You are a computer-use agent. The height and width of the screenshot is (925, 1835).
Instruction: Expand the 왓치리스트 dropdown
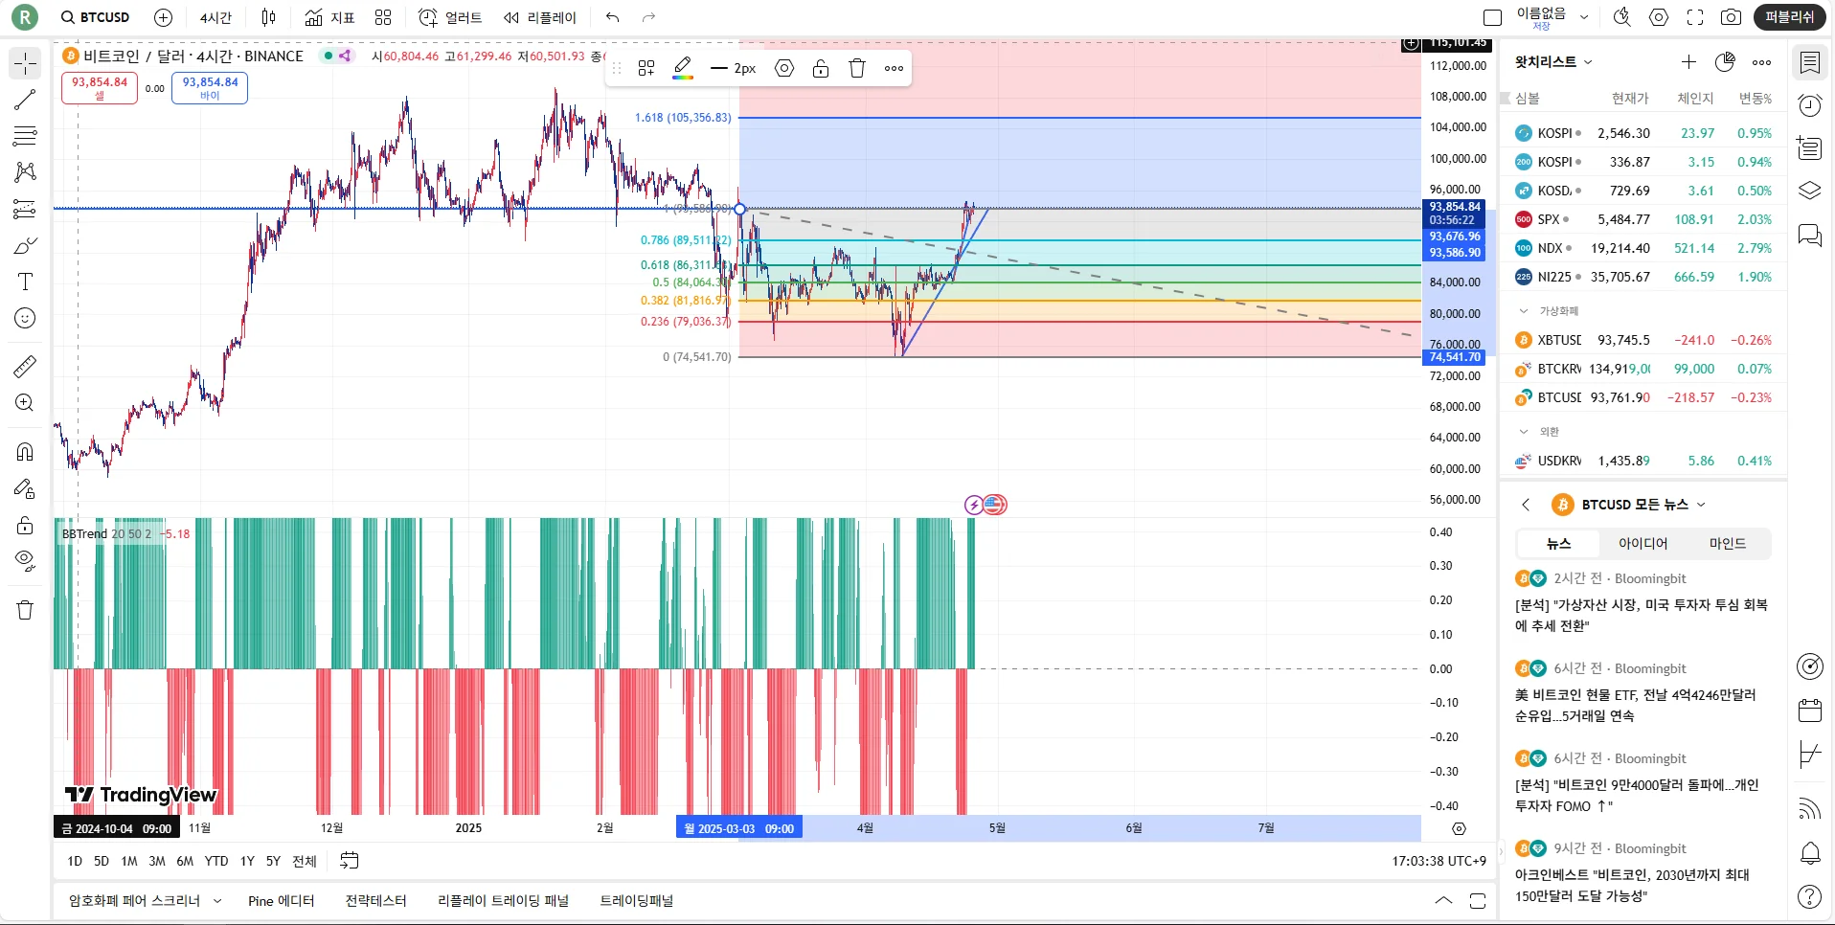[x=1553, y=62]
